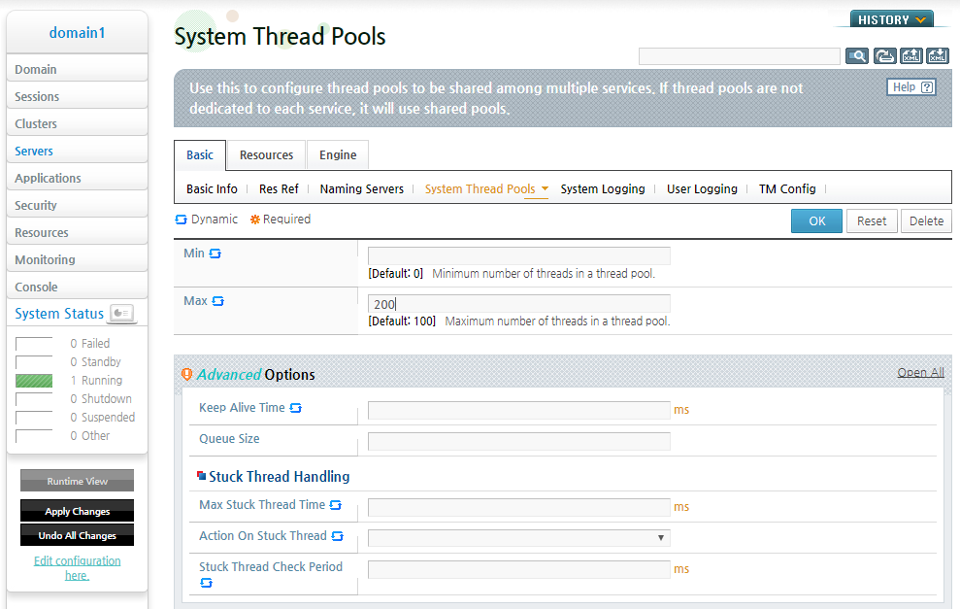The width and height of the screenshot is (960, 609).
Task: Open the domain1 header link
Action: point(77,32)
